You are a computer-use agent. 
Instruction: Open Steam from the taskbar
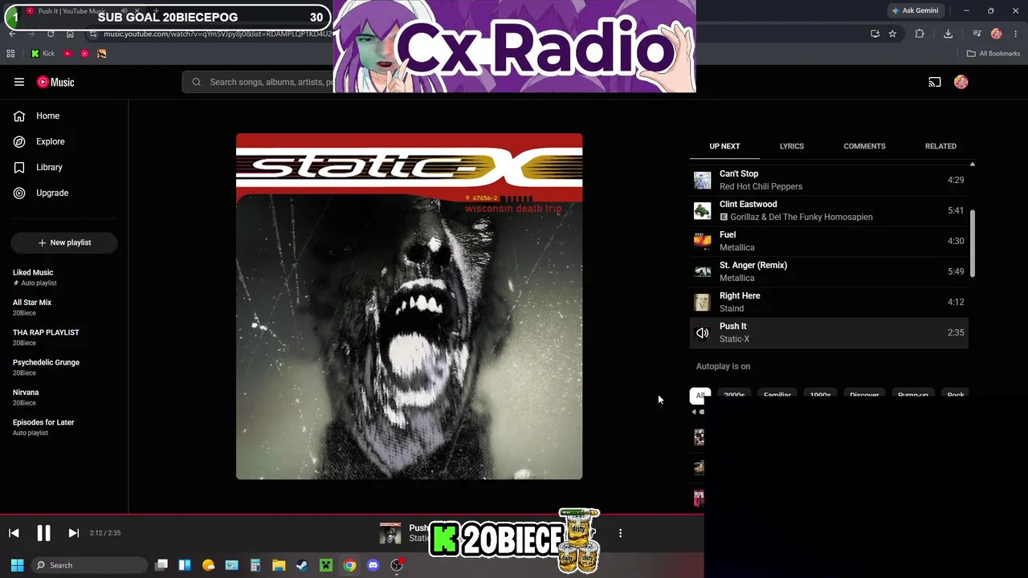(x=302, y=565)
